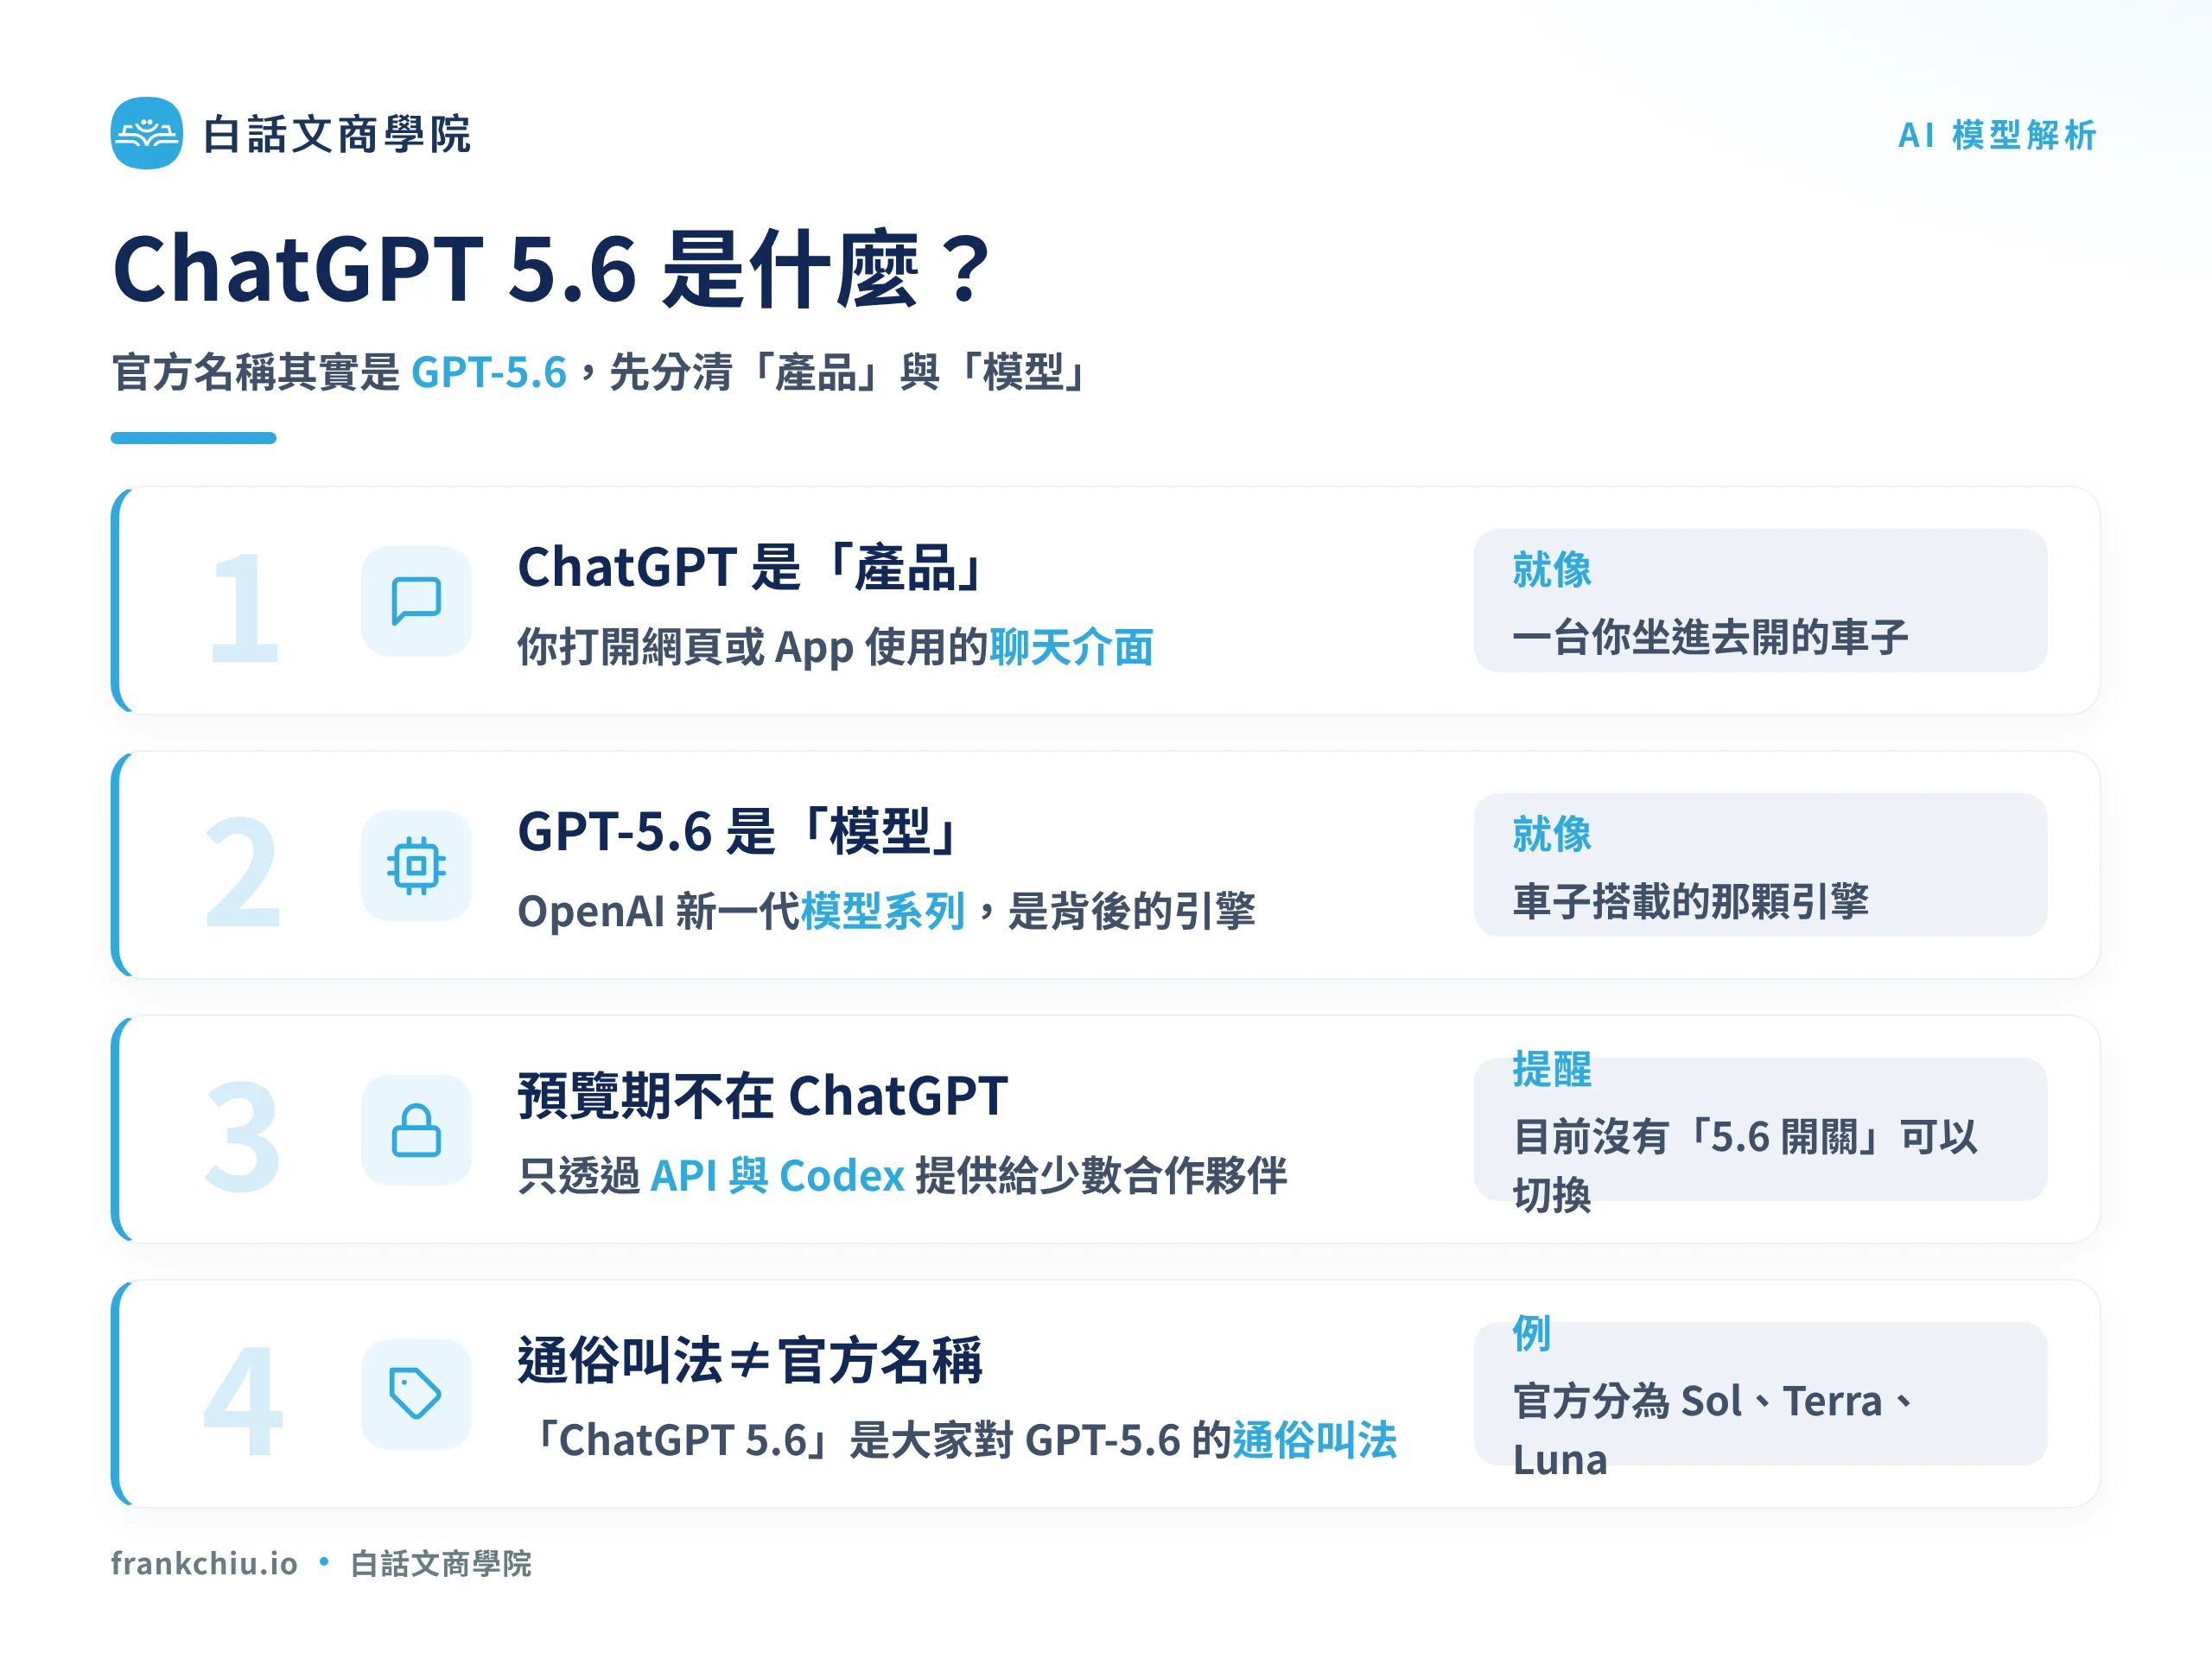Click the heading ChatGPT 是「產品」

point(753,567)
